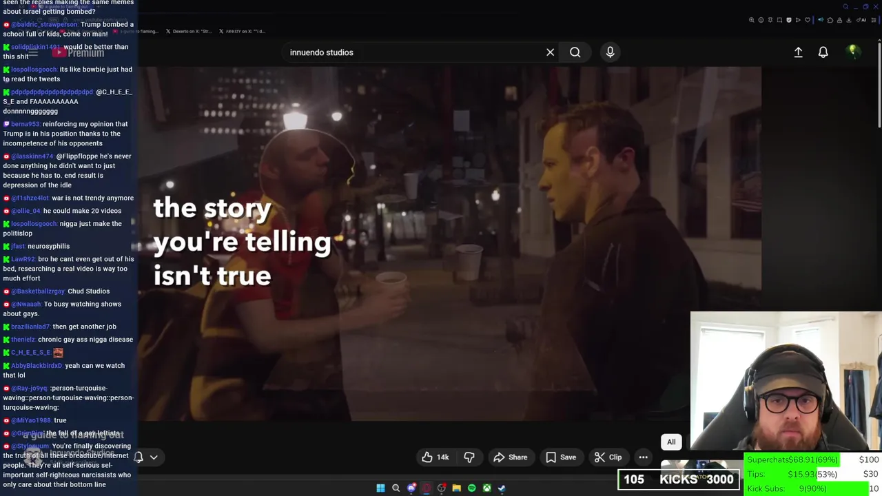Image resolution: width=882 pixels, height=496 pixels.
Task: Open the three-dot more actions menu
Action: [x=643, y=457]
